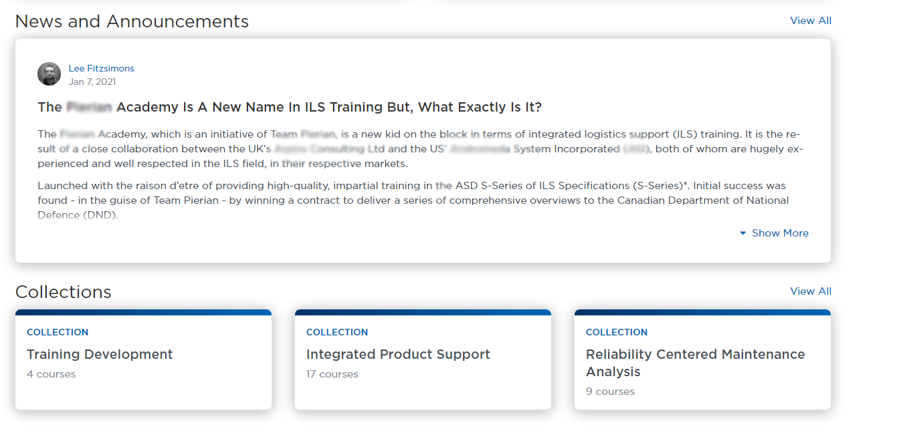Image resolution: width=903 pixels, height=435 pixels.
Task: Open the ILS Training article headline
Action: tap(290, 108)
